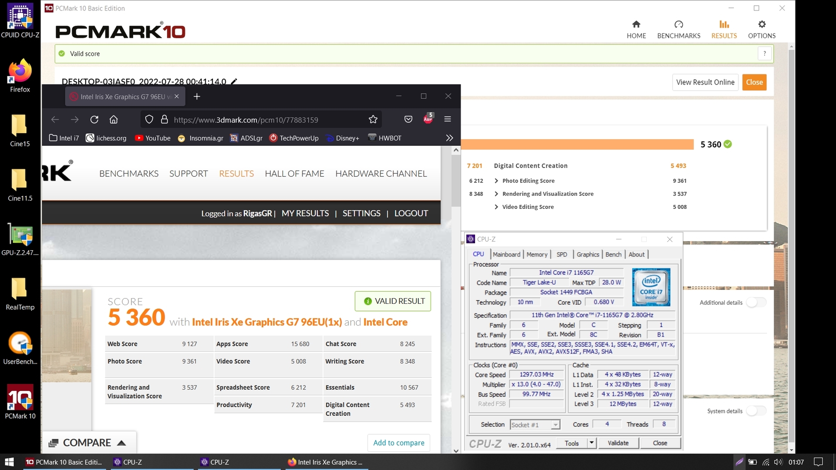
Task: Open SETTINGS link on 3DMark
Action: (x=361, y=213)
